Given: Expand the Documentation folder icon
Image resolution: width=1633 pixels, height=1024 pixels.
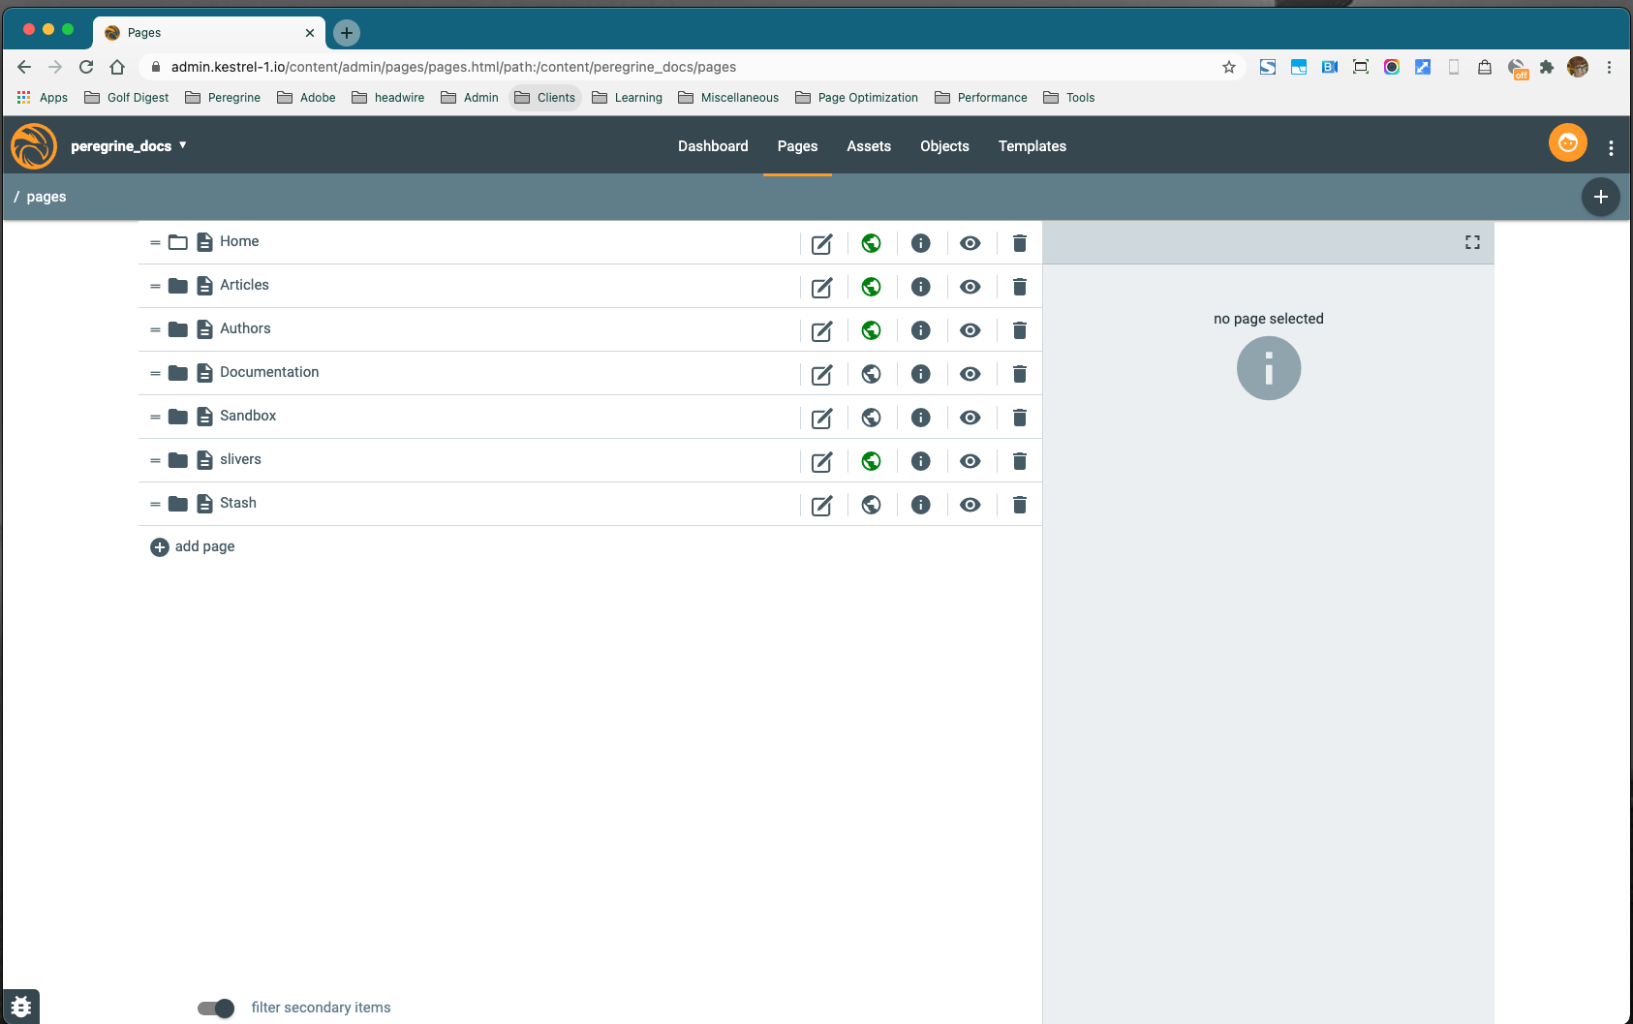Looking at the screenshot, I should 178,373.
